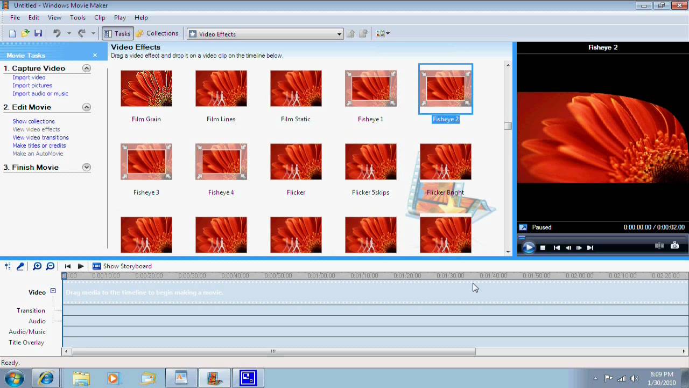Screen dimensions: 689x388
Task: Select the Film Static effect thumbnail
Action: (x=296, y=88)
